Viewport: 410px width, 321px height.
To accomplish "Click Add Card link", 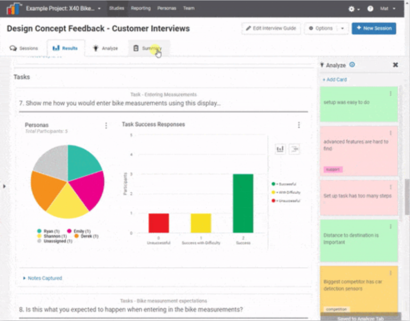I will click(x=335, y=80).
